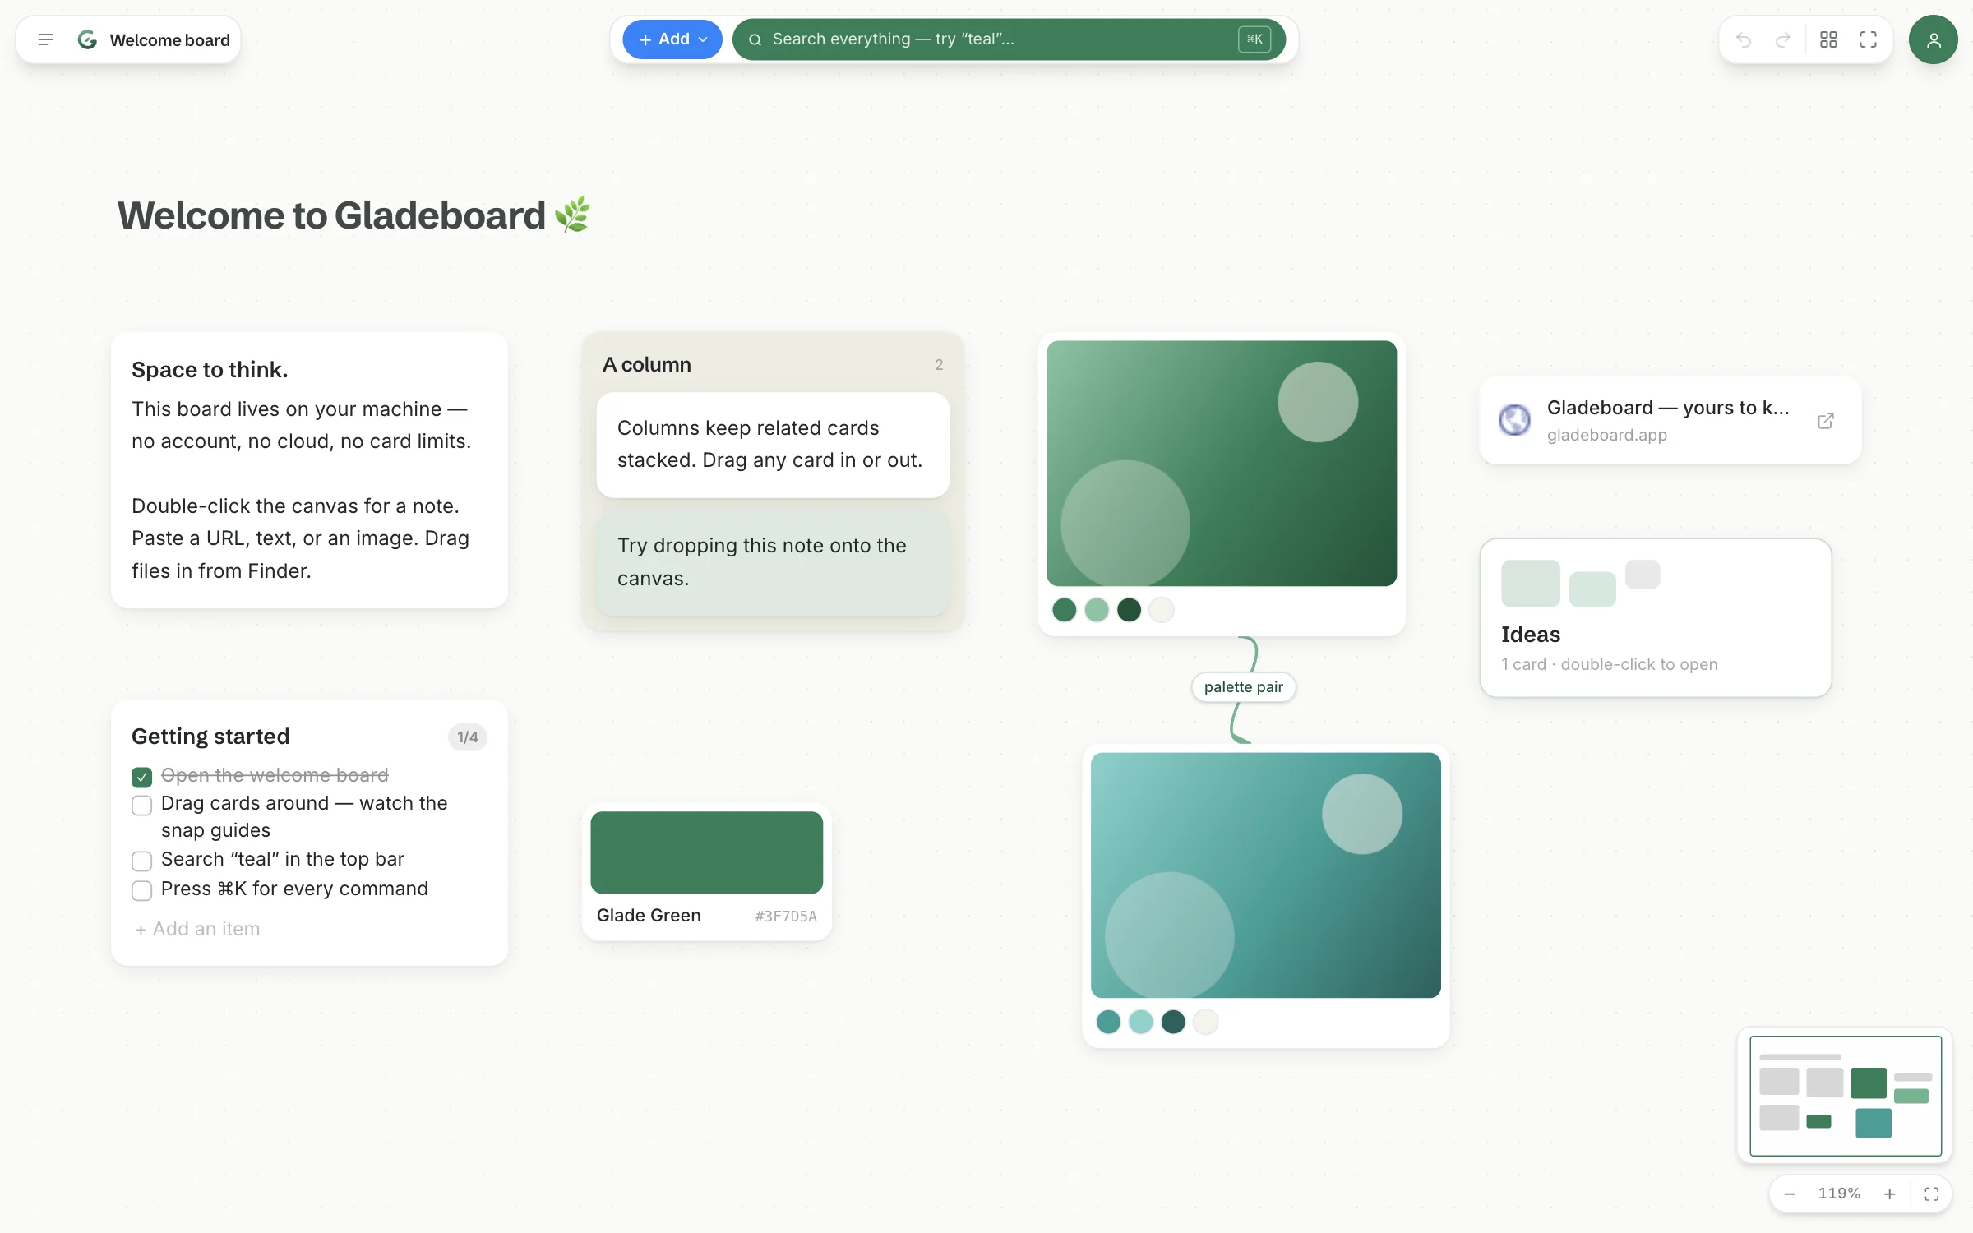Click the undo arrow icon
1973x1233 pixels.
[1744, 39]
